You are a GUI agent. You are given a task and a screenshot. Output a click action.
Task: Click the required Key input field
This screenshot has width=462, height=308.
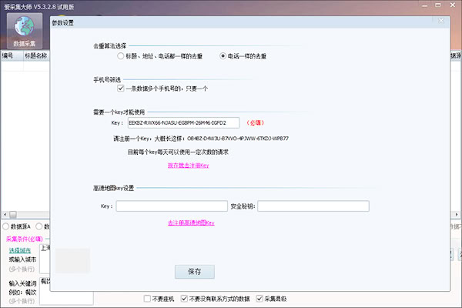(x=183, y=123)
